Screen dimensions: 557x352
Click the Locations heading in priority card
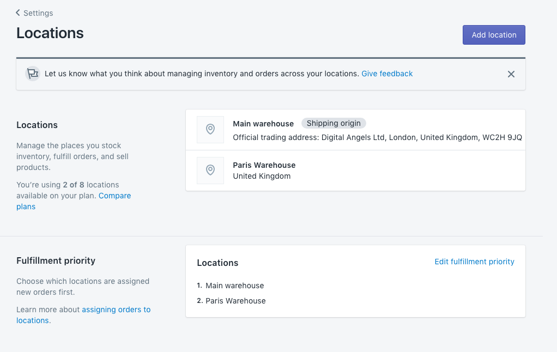click(x=217, y=263)
